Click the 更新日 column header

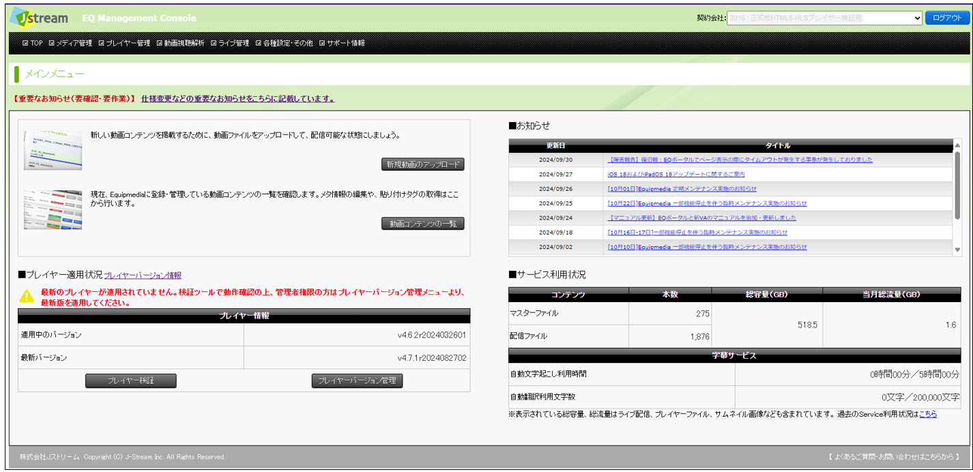click(555, 145)
